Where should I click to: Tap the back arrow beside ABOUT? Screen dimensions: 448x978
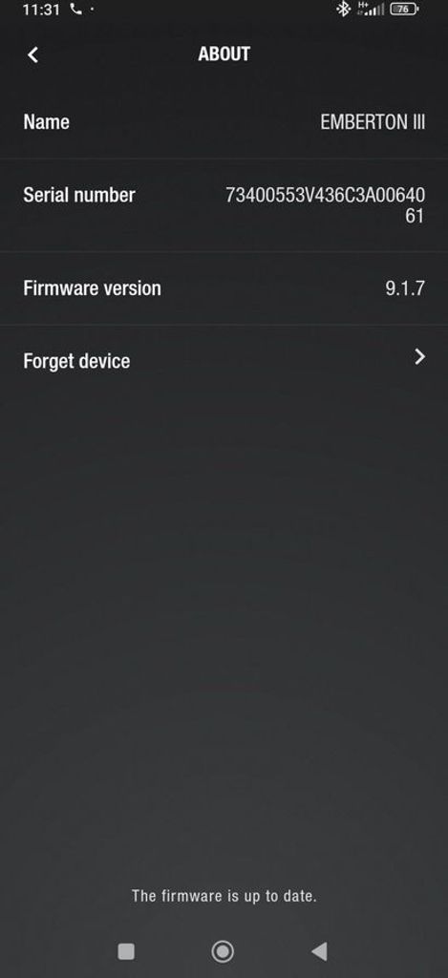(x=33, y=54)
